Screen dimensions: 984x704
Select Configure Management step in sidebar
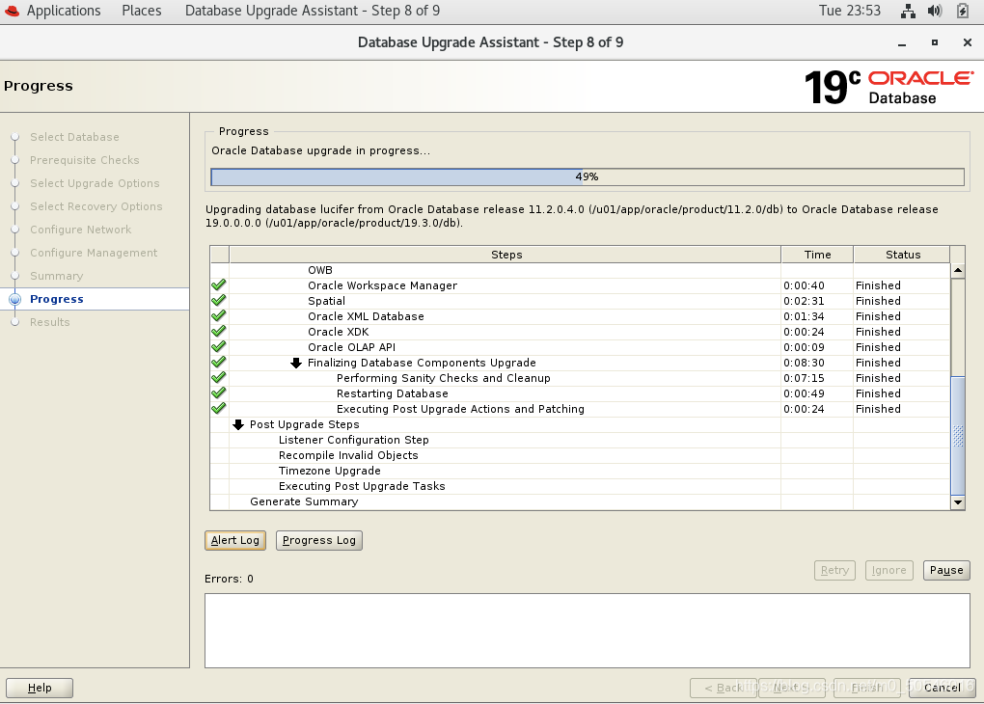pyautogui.click(x=94, y=253)
